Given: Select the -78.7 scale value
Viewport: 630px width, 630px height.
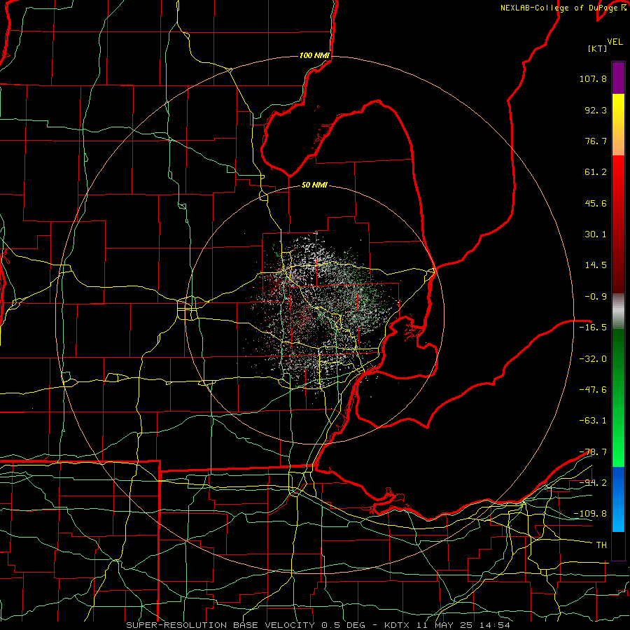Looking at the screenshot, I should pyautogui.click(x=593, y=452).
